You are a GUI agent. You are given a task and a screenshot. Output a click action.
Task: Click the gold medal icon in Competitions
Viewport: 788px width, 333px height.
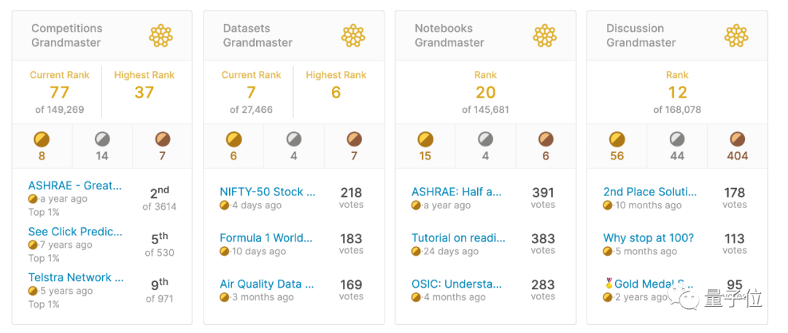click(x=42, y=139)
